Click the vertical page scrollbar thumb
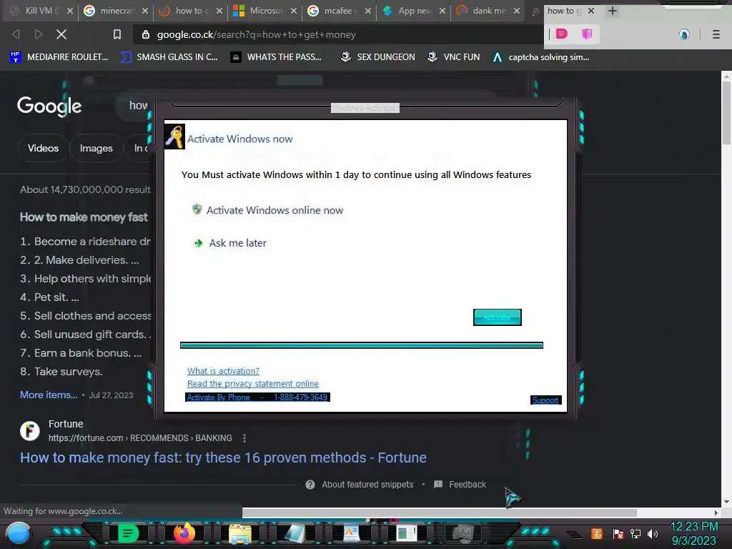The height and width of the screenshot is (549, 732). pos(726,112)
